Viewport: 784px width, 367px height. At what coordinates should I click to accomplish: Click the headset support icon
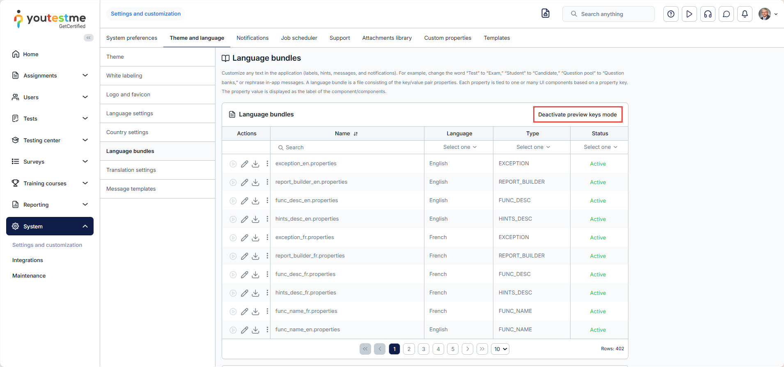[x=708, y=14]
